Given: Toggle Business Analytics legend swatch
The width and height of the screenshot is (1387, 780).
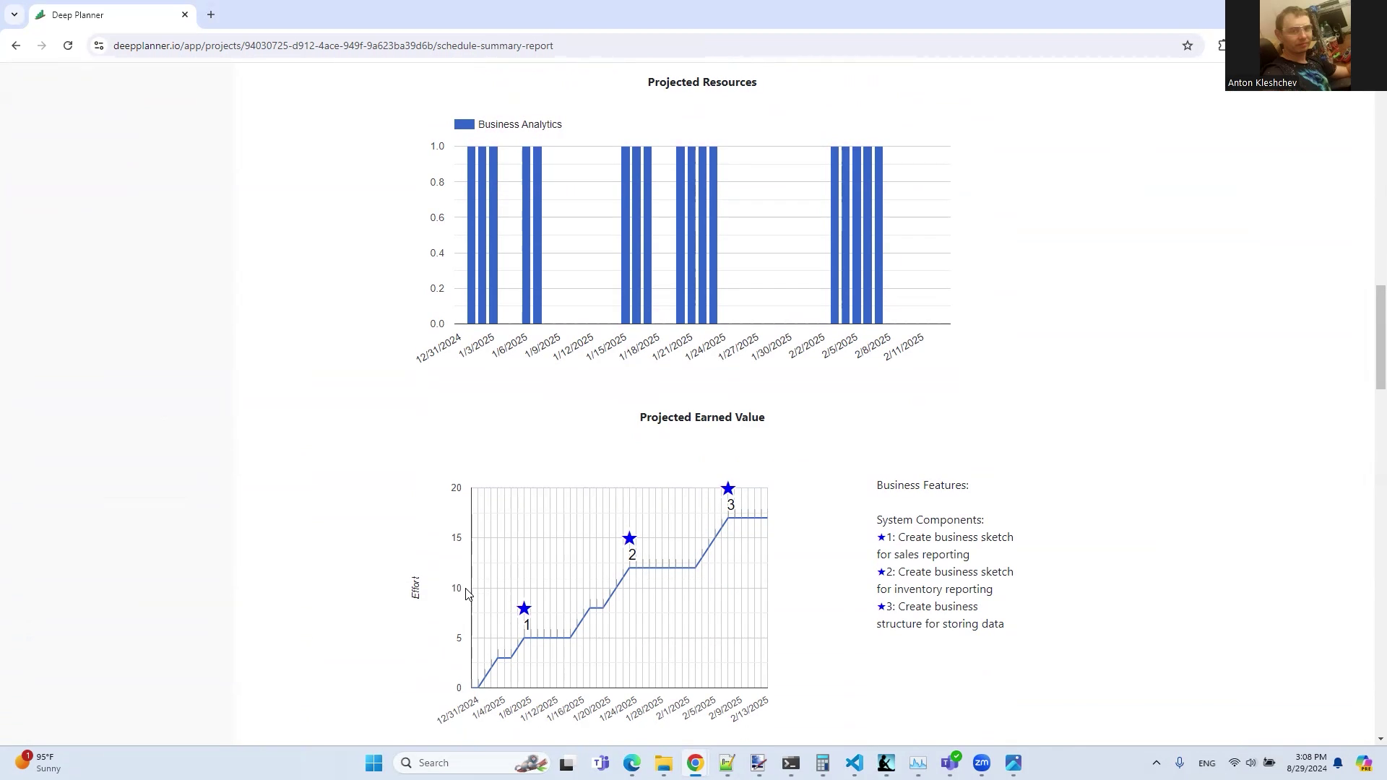Looking at the screenshot, I should (x=464, y=124).
